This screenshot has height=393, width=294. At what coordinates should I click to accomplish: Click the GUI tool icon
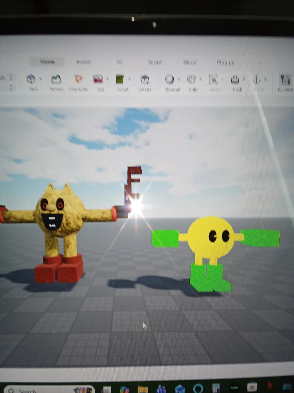coord(98,79)
